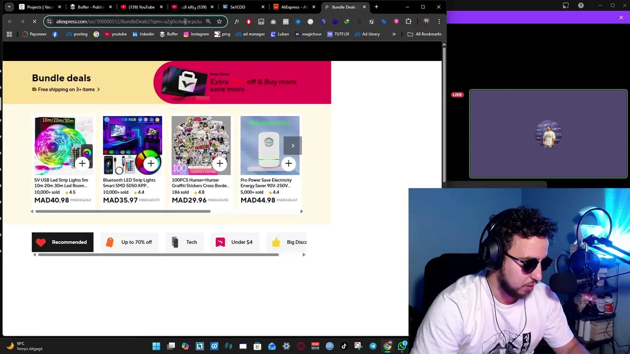
Task: Click right arrow of category tabs scrollbar
Action: tap(304, 255)
